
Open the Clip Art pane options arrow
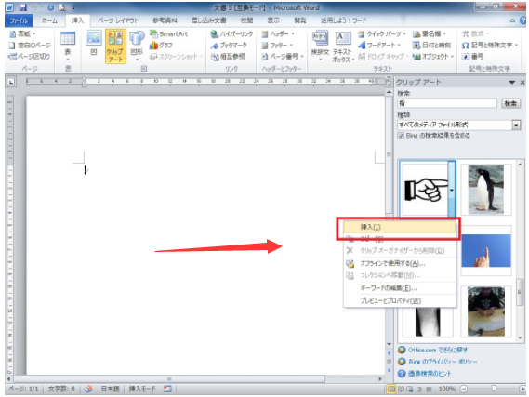pos(512,82)
